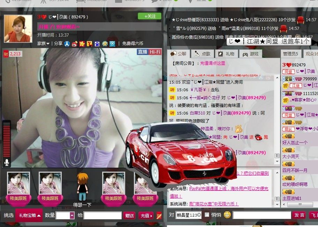Screen dimensions: 318x227
Task: Click the Hi-Fi badge on video
Action: click(x=155, y=52)
